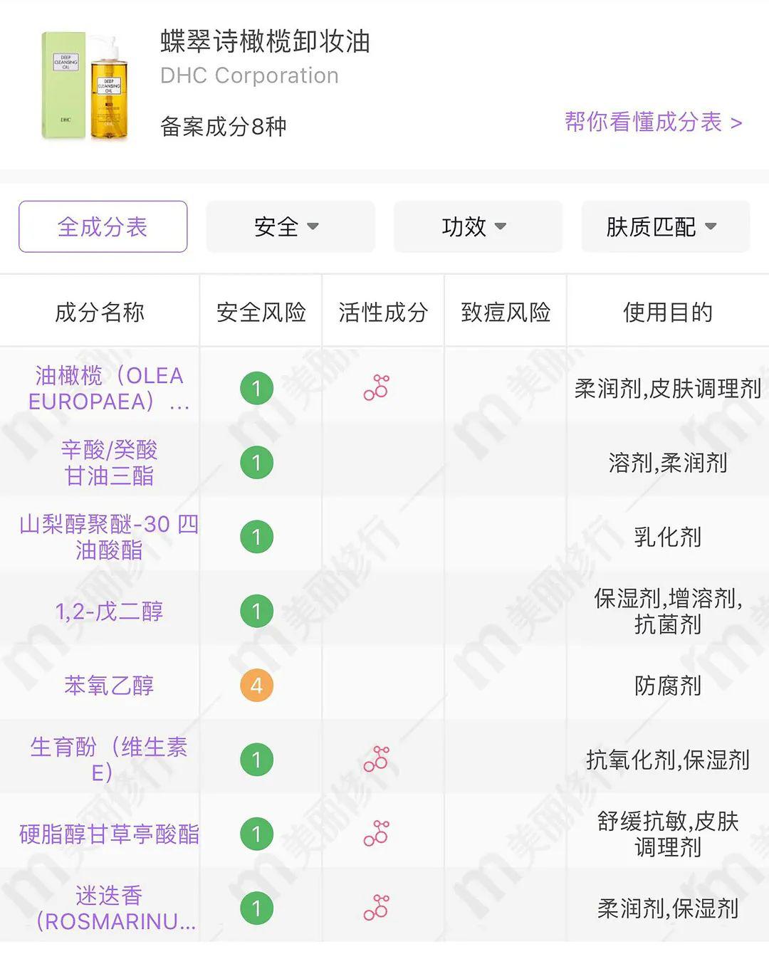Click the active ingredient icon for 油橄榄

(376, 389)
